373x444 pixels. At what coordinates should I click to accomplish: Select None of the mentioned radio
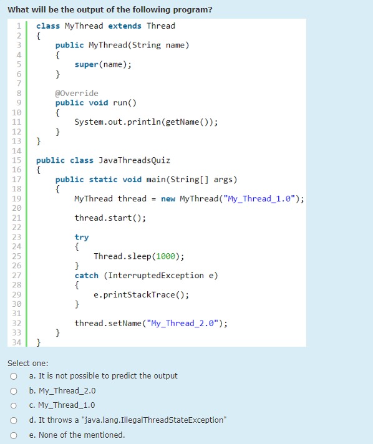point(14,435)
